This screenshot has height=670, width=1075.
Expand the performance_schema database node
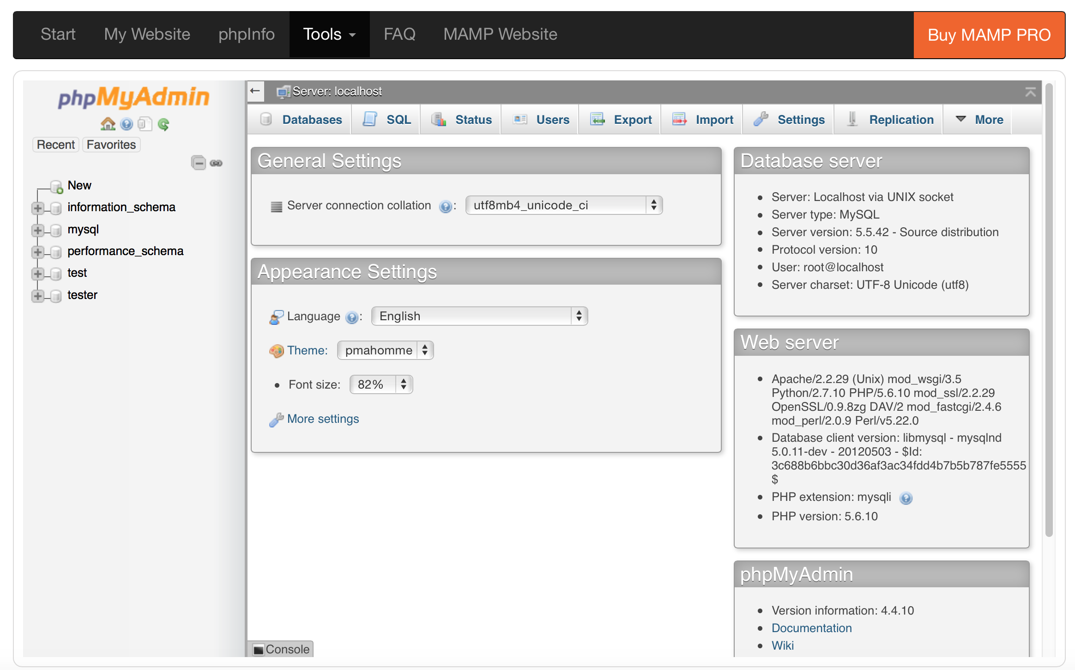pos(38,252)
